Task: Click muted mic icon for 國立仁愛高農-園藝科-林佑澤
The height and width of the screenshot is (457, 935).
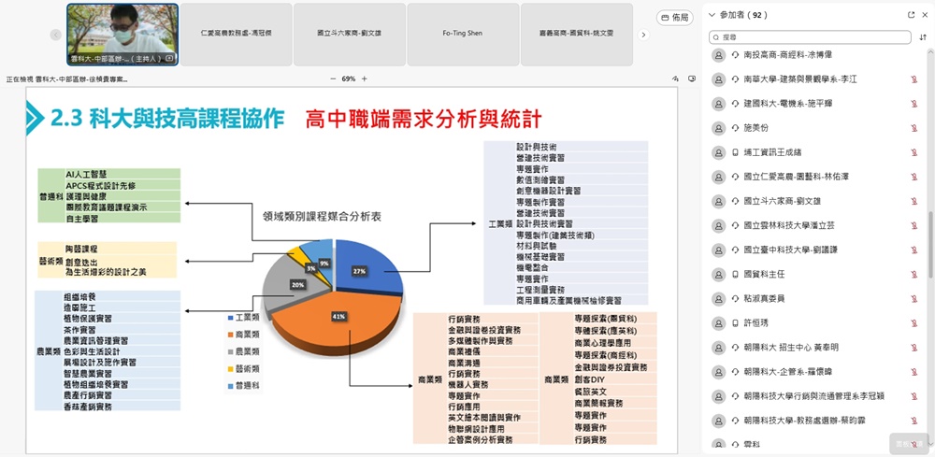Action: pos(914,177)
